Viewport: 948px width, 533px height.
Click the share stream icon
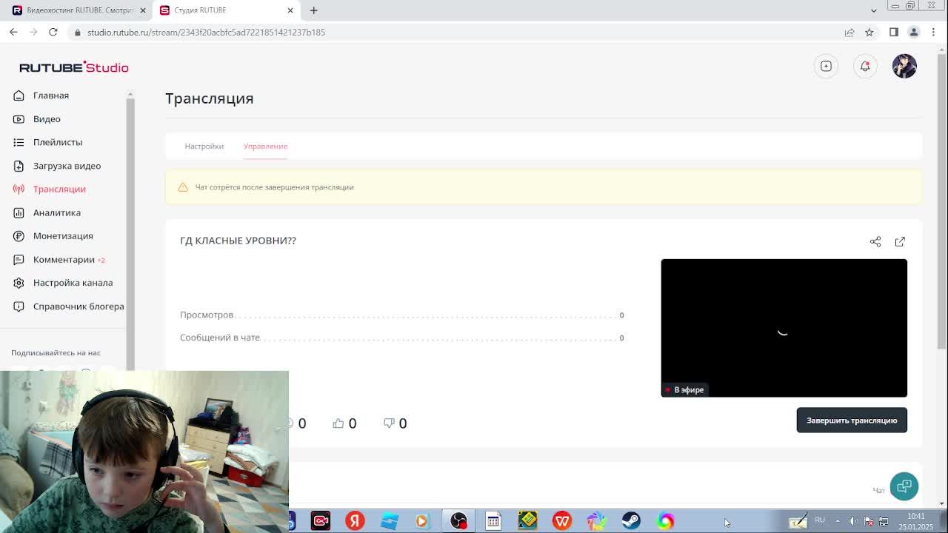[875, 241]
